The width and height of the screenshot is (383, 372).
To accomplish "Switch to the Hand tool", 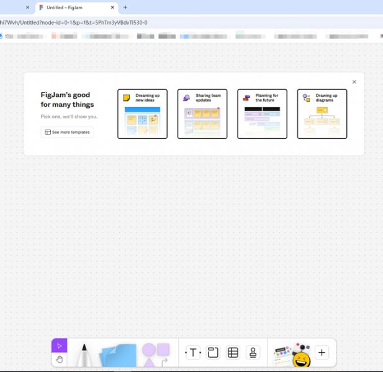I will tap(60, 360).
